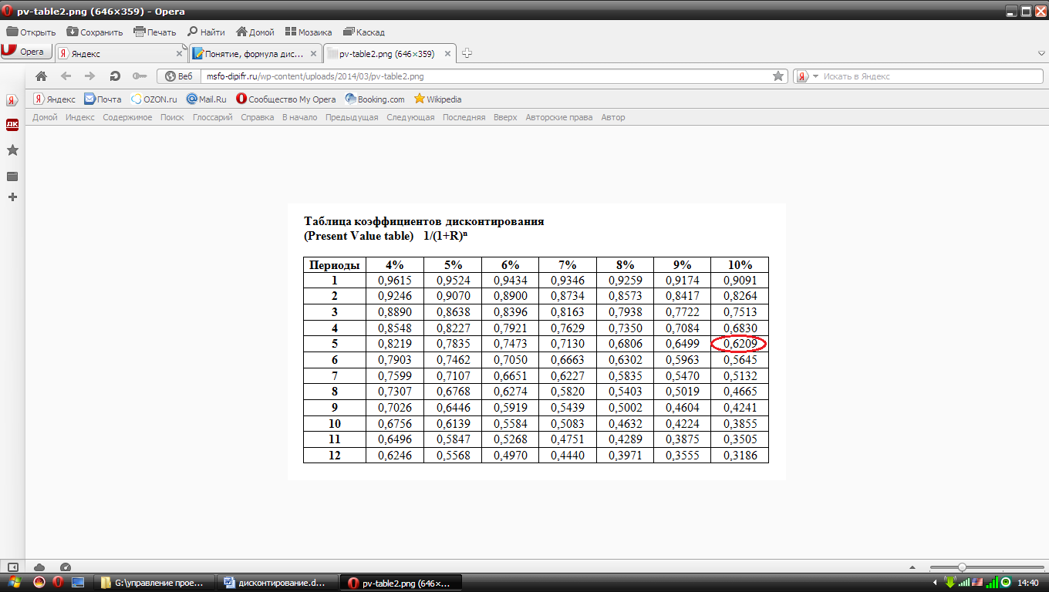Click the Открыть toolbar button
This screenshot has width=1049, height=592.
[x=31, y=32]
